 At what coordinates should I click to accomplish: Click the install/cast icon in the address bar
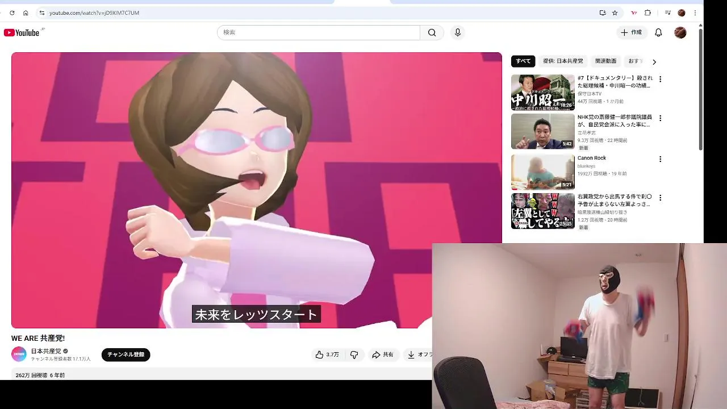(x=603, y=12)
